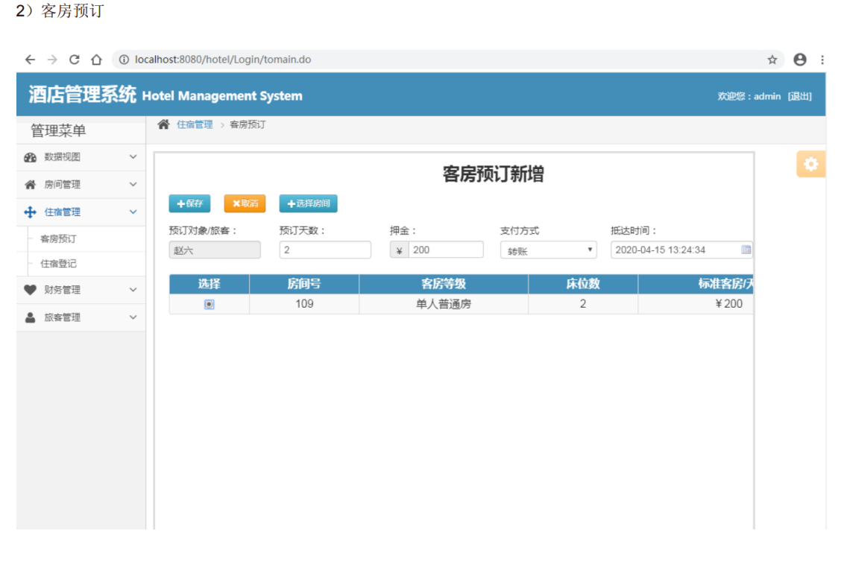The width and height of the screenshot is (850, 570).
Task: Open the browser profile avatar icon
Action: click(799, 60)
